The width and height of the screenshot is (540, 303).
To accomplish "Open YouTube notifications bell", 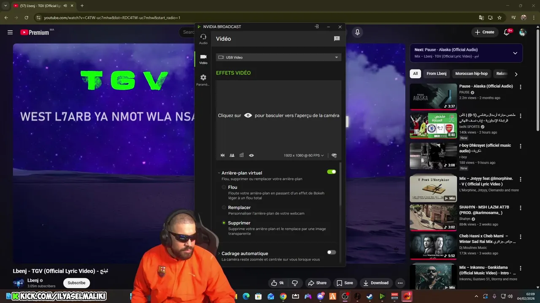I will [x=507, y=32].
